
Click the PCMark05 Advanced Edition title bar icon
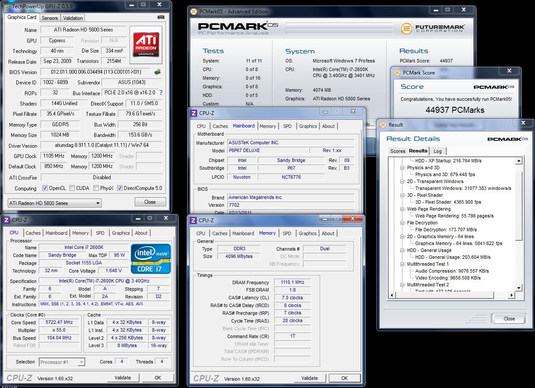click(x=193, y=12)
